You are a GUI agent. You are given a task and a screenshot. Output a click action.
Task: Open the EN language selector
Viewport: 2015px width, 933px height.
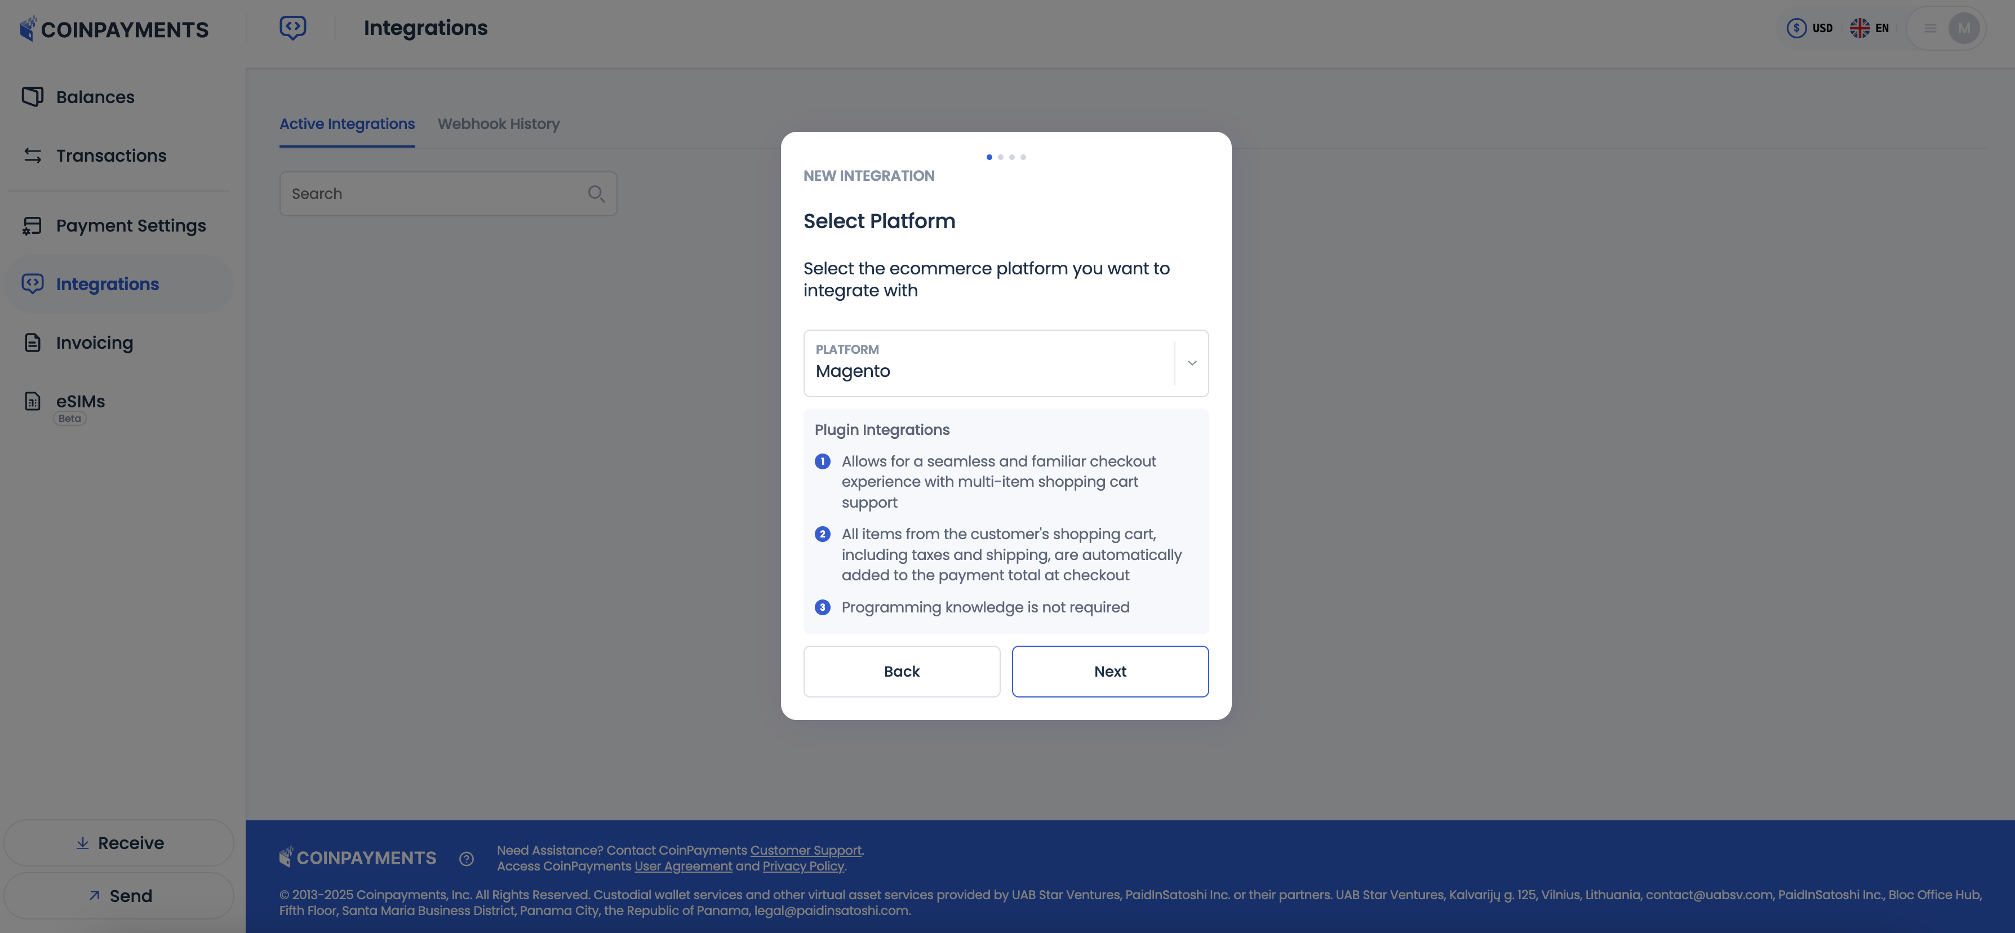[1860, 28]
